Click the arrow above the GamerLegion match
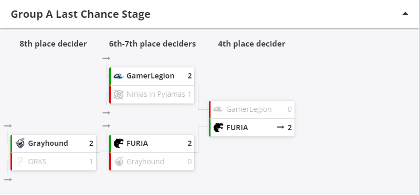The width and height of the screenshot is (420, 195). 107,59
